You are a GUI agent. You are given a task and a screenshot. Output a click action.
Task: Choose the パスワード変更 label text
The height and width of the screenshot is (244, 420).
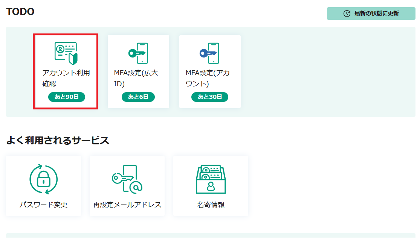pos(43,205)
